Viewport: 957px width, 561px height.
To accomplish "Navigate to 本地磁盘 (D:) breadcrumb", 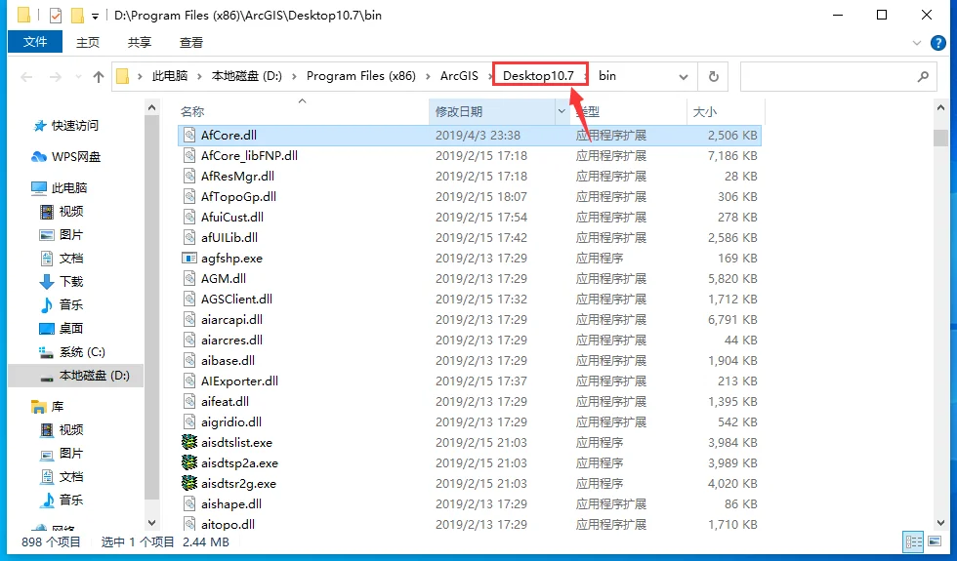I will click(x=246, y=76).
